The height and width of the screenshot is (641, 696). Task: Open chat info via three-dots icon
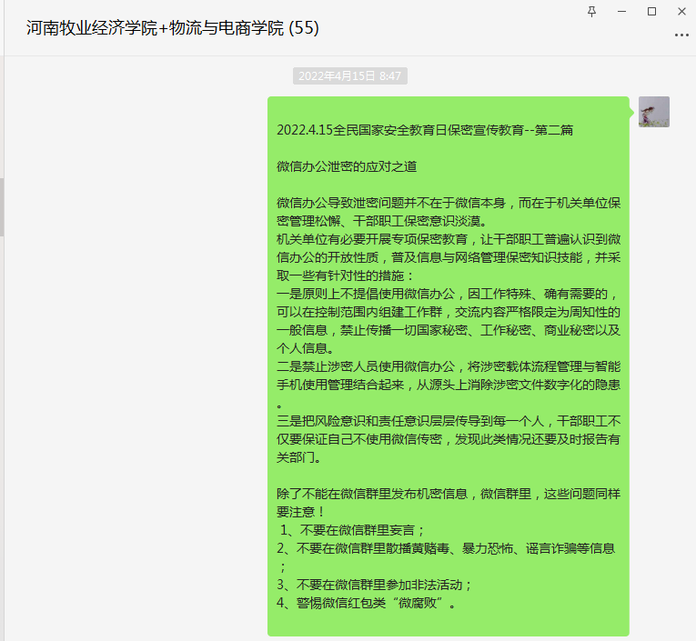tap(681, 35)
